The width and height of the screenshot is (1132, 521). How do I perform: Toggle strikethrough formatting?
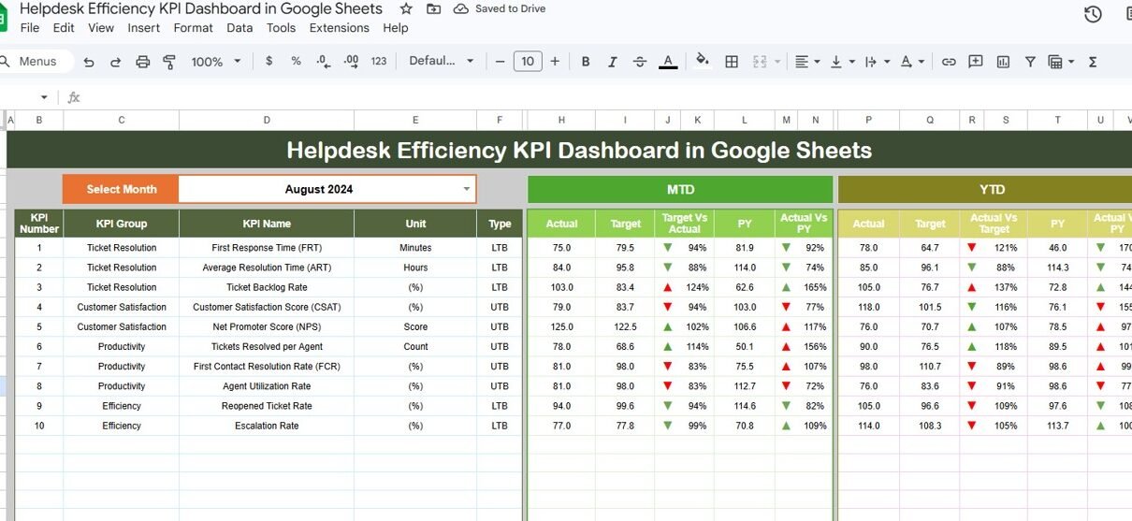(x=640, y=62)
